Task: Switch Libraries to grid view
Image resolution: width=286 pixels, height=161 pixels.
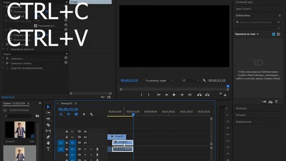Action: tap(273, 34)
